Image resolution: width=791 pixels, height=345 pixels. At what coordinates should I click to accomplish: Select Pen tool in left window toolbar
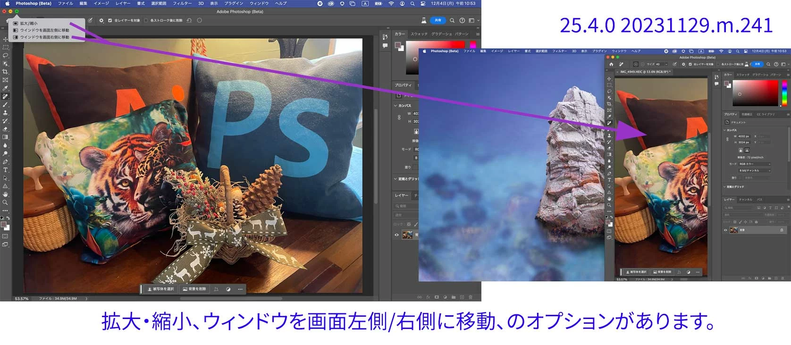click(x=5, y=162)
